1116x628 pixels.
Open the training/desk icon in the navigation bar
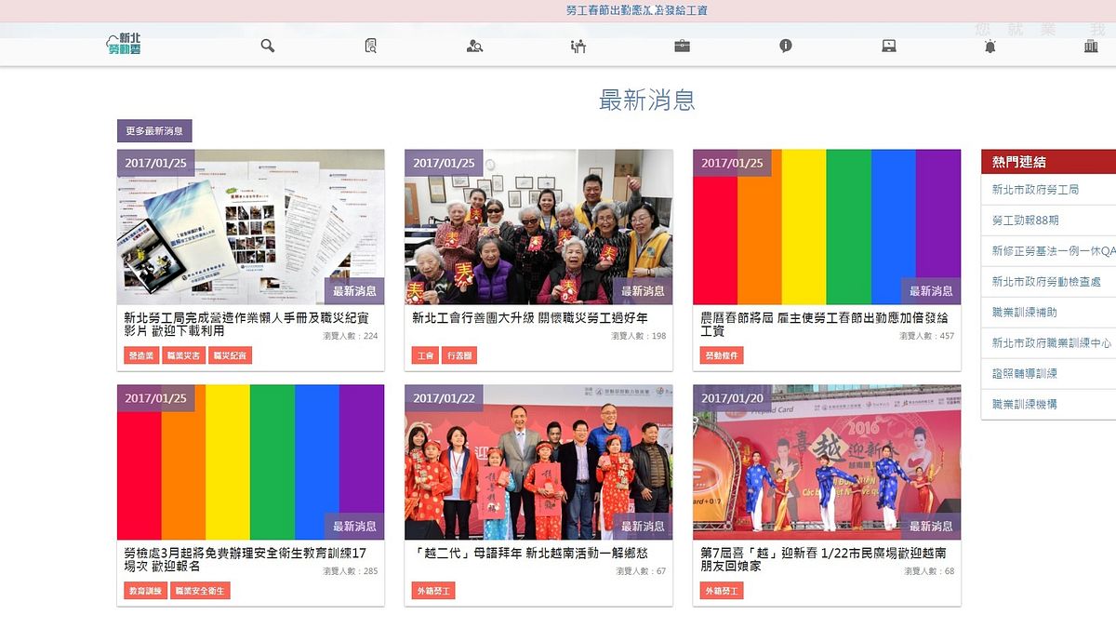click(578, 45)
